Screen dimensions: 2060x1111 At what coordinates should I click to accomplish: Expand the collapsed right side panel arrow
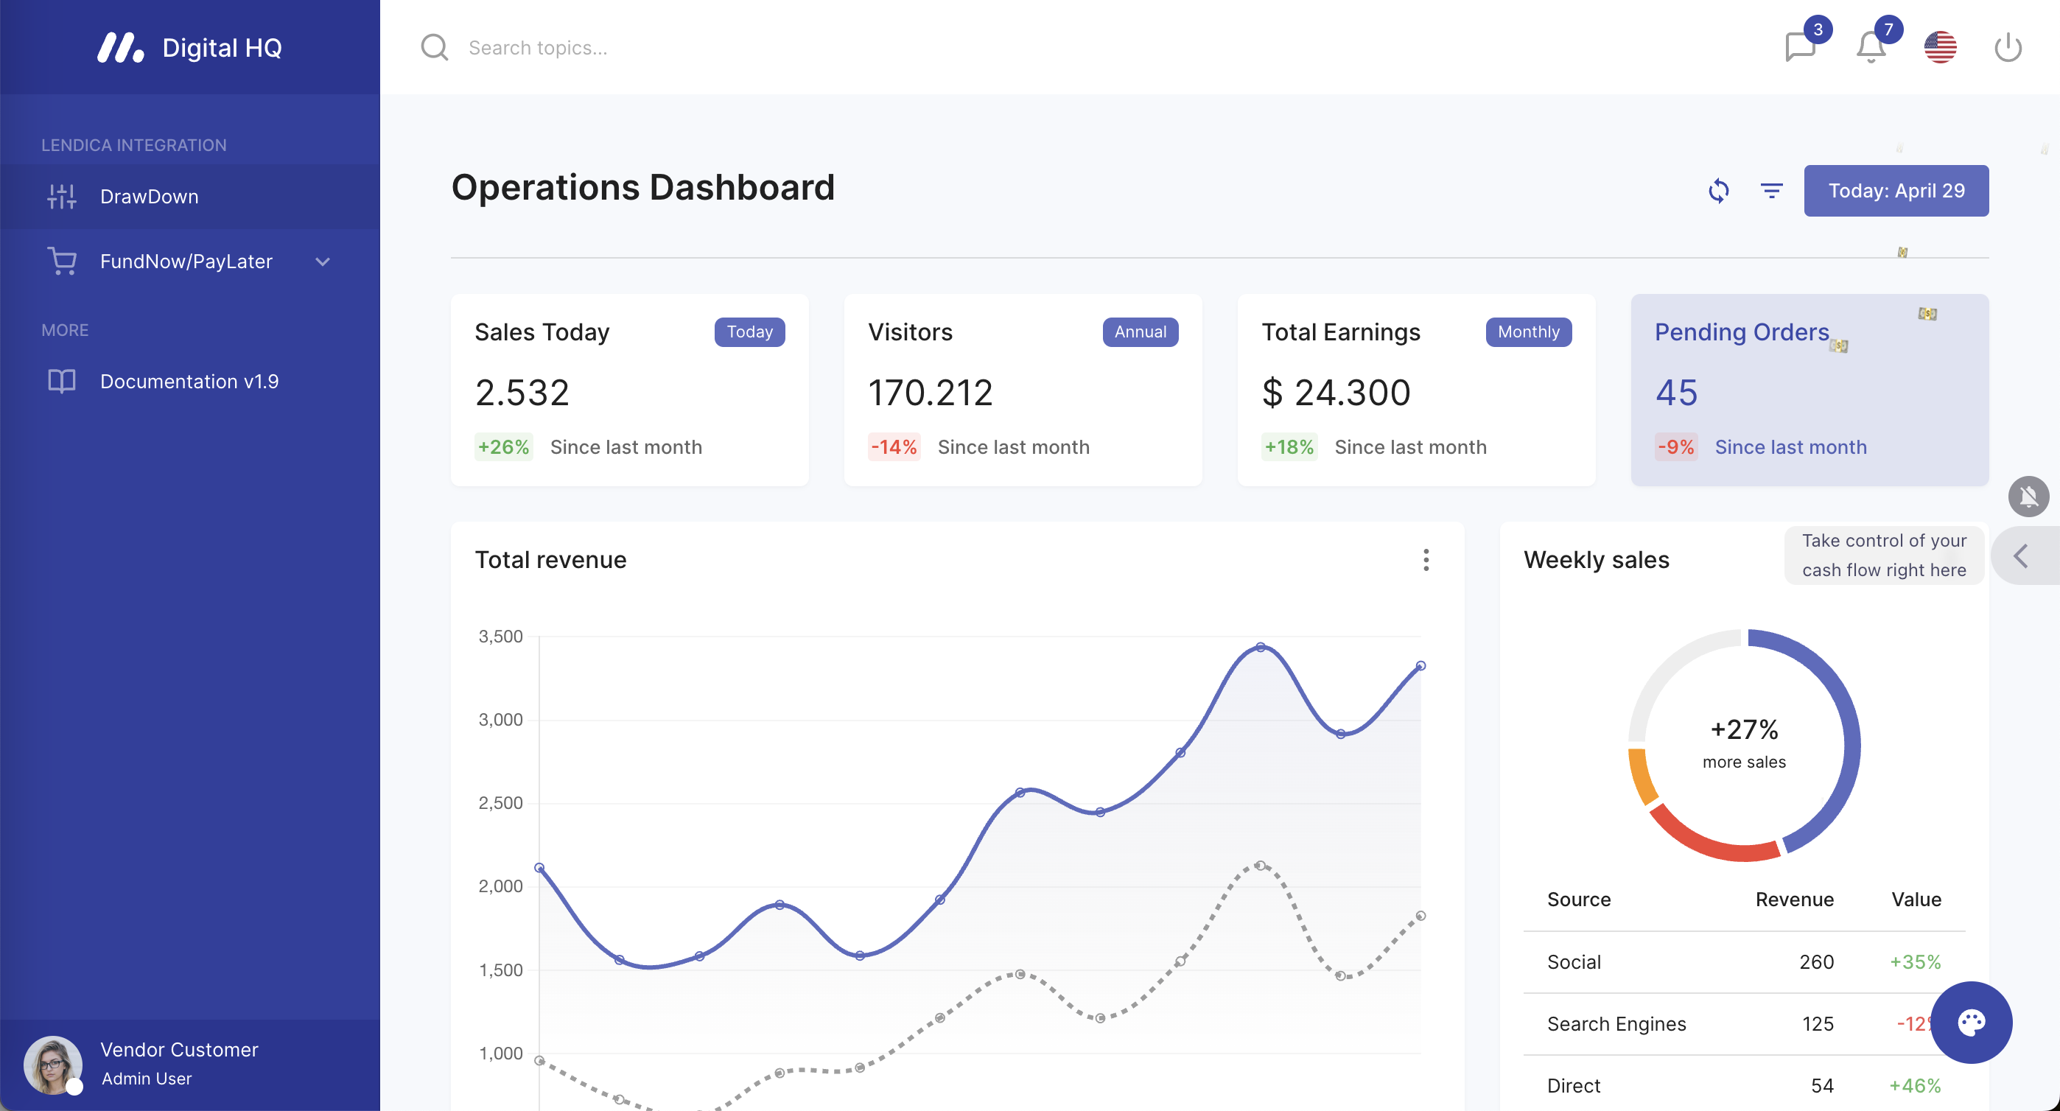coord(2022,556)
